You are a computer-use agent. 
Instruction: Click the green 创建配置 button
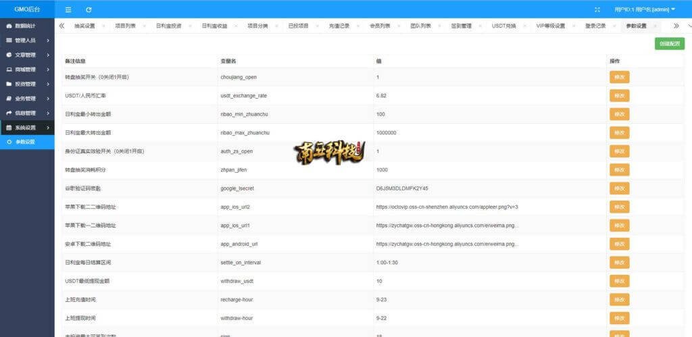click(x=669, y=44)
